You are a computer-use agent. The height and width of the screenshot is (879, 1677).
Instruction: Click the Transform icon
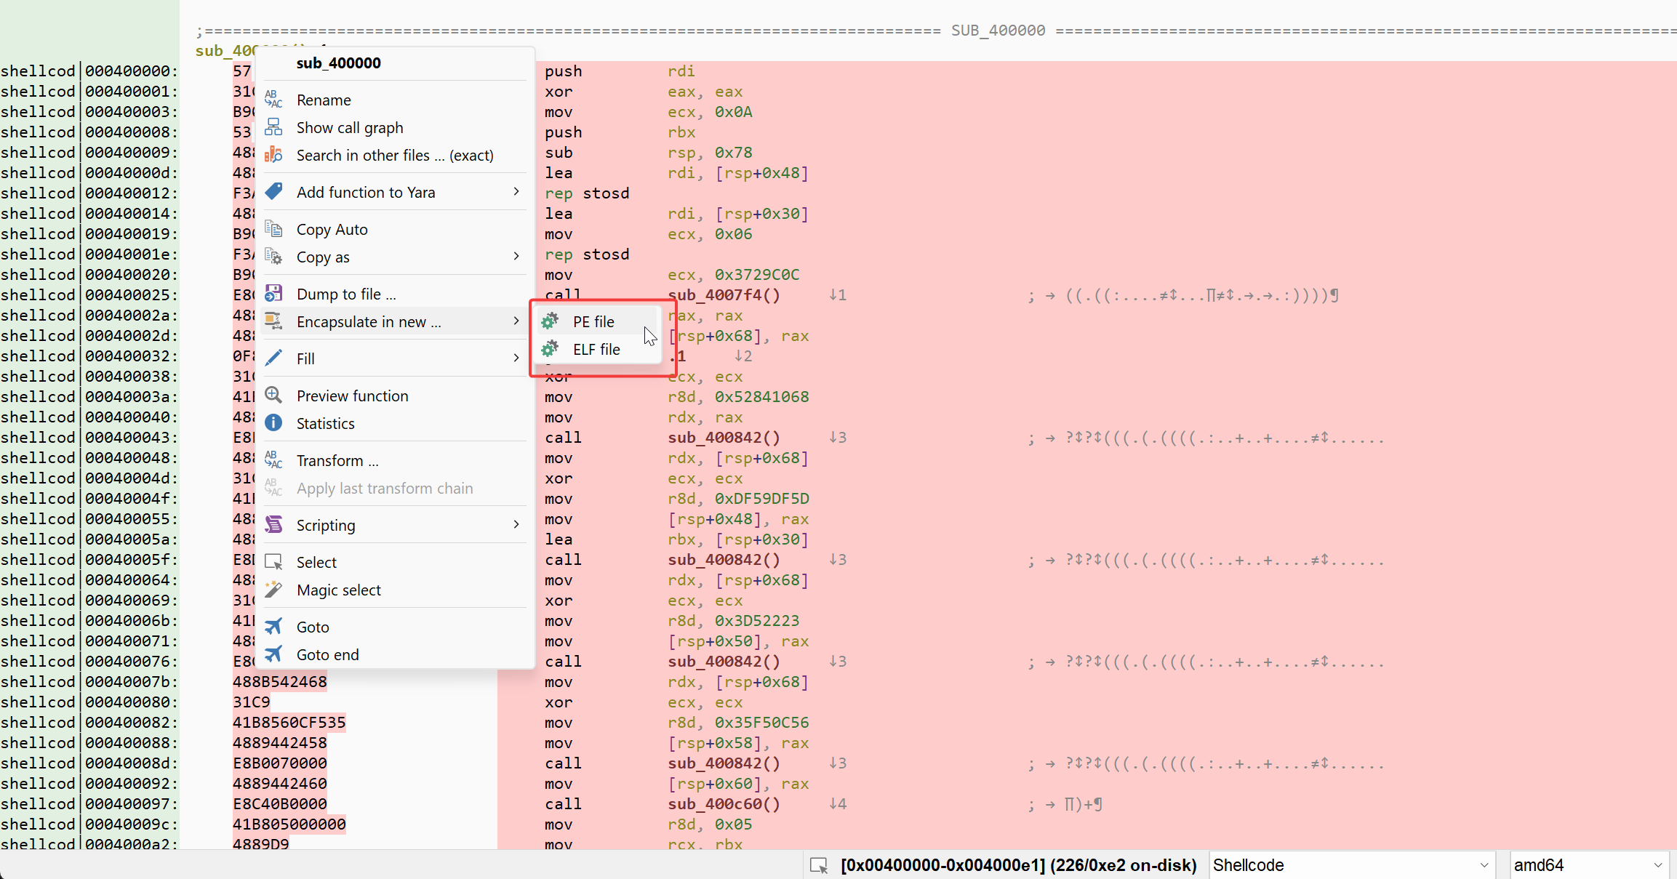pyautogui.click(x=273, y=460)
